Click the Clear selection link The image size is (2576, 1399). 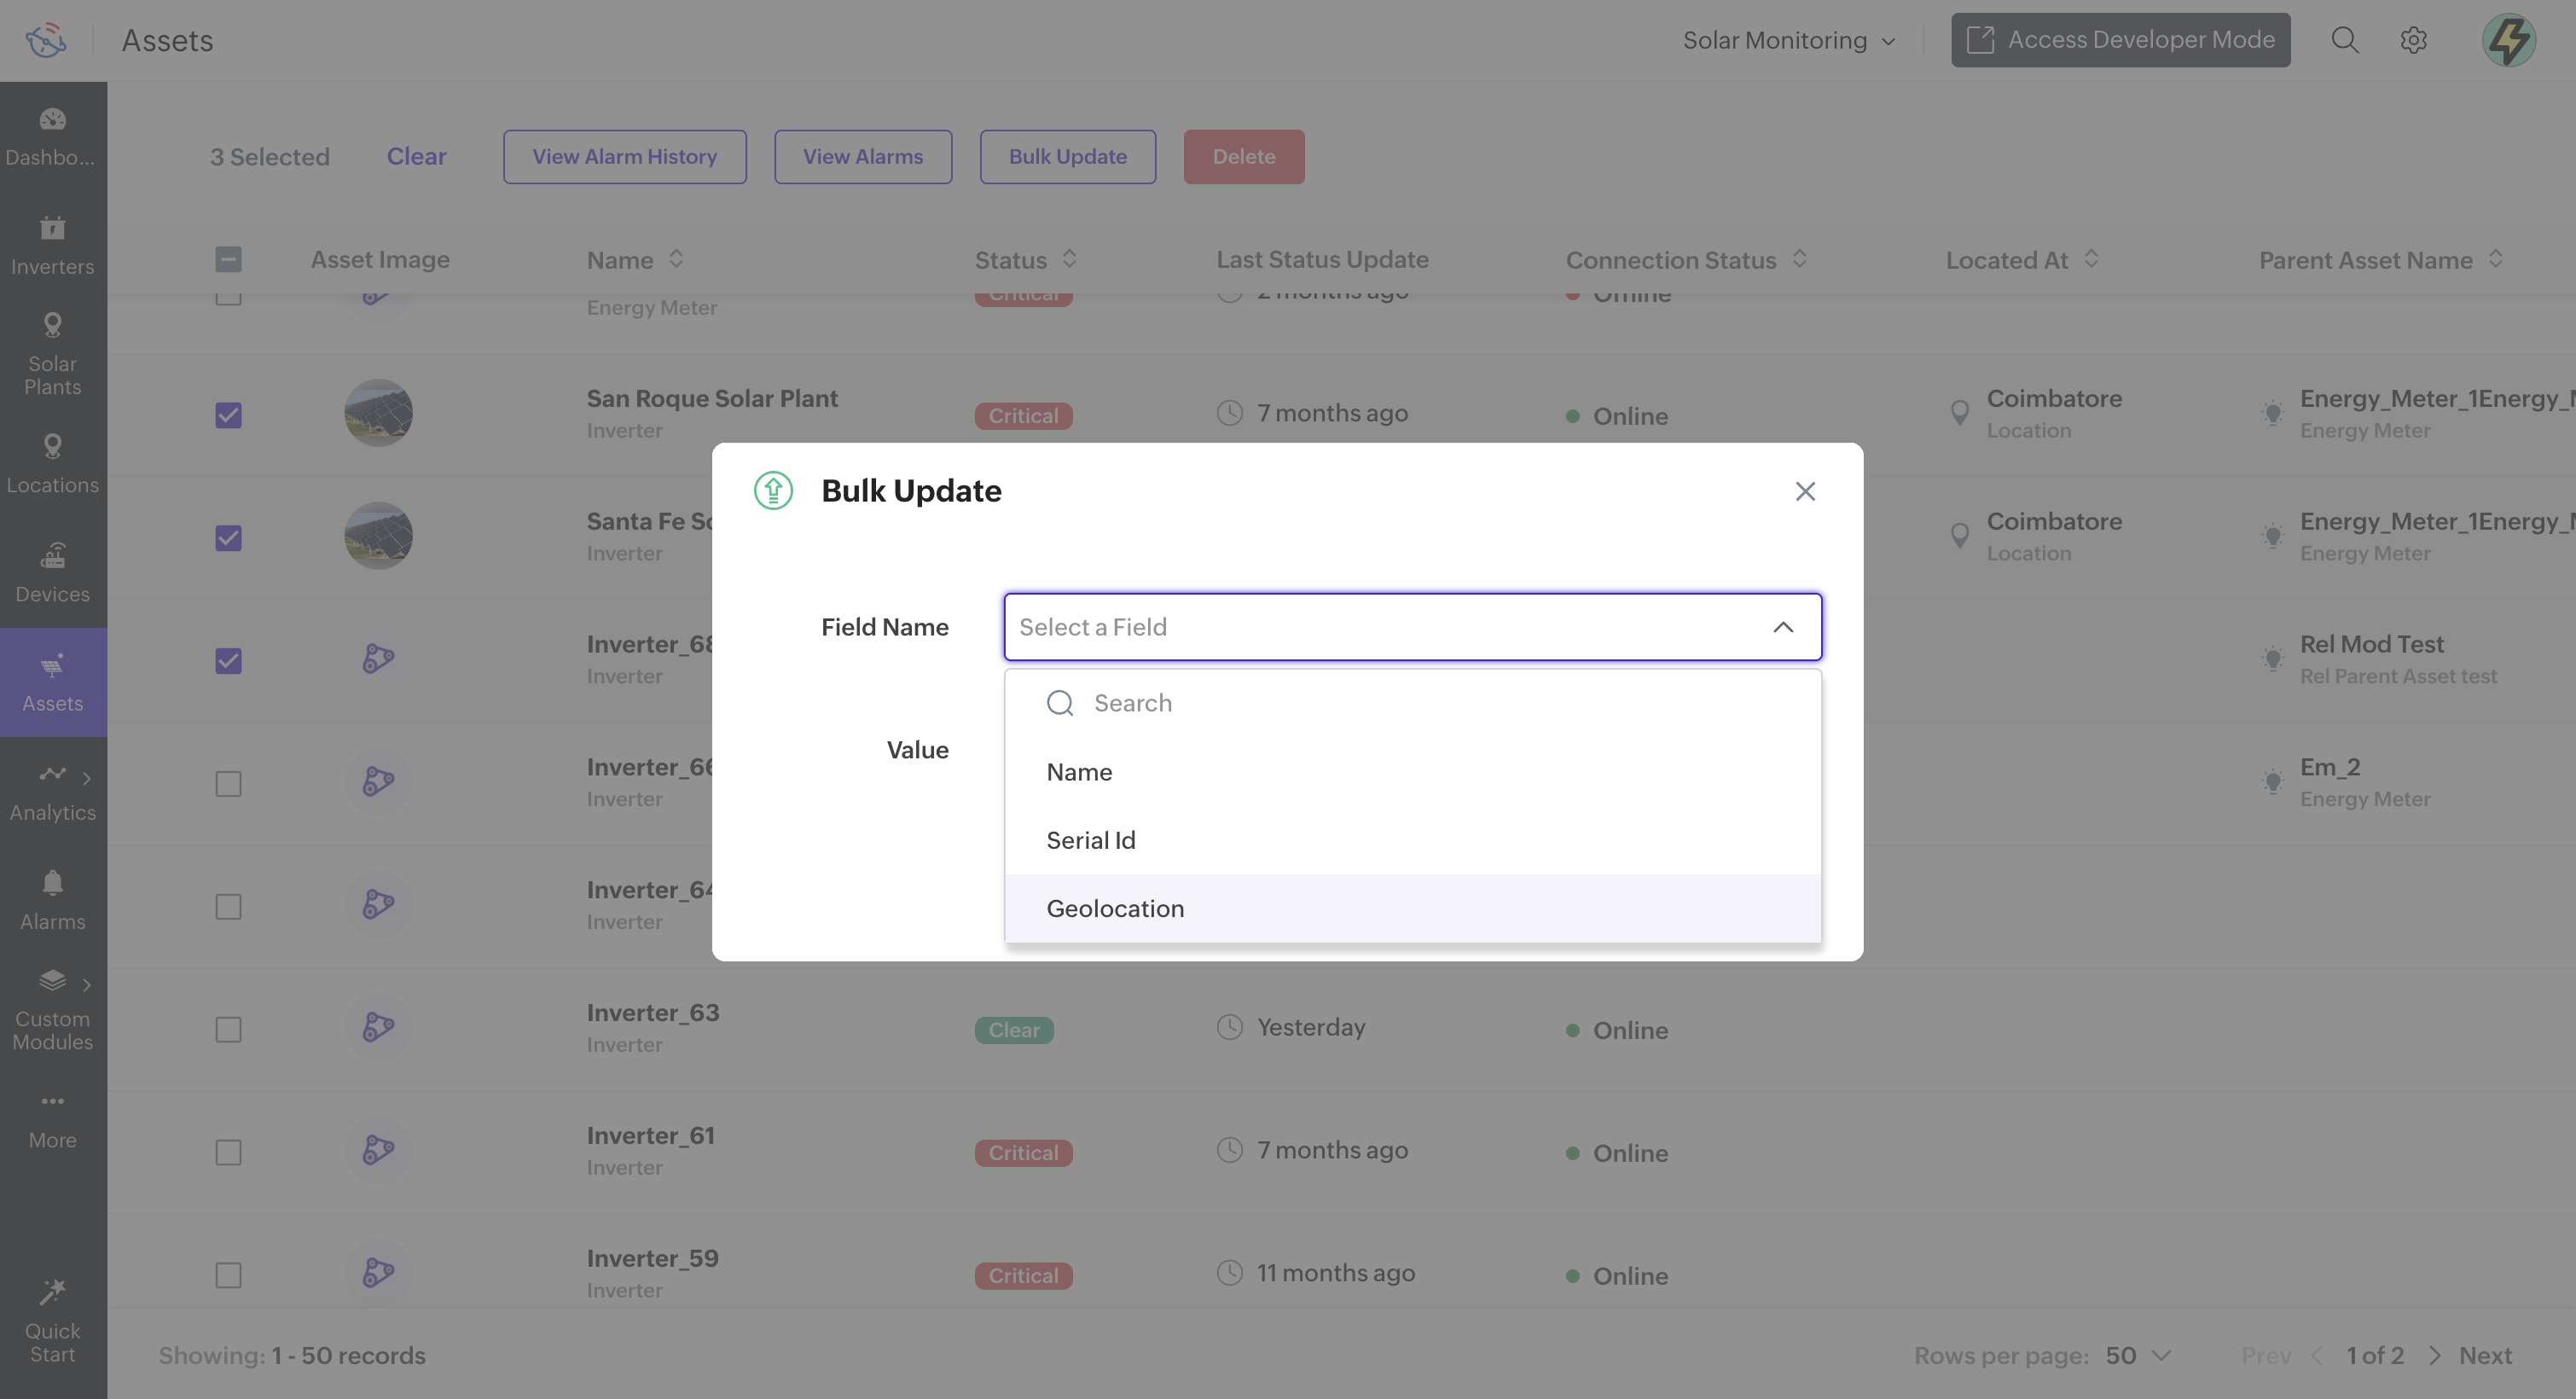(x=416, y=156)
